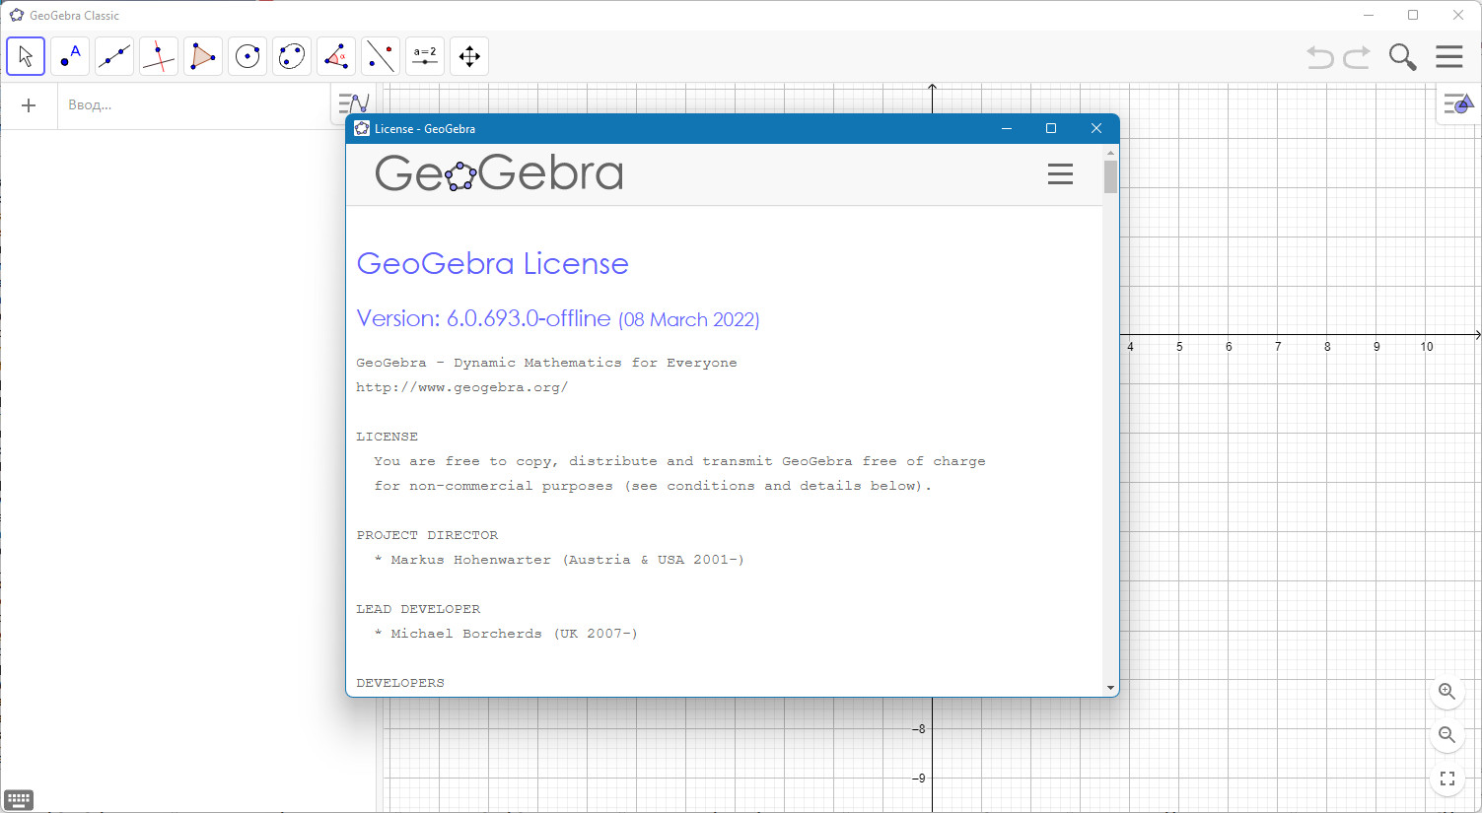Screen dimensions: 1482x813
Task: Click the GeoGebra License heading
Action: coord(492,263)
